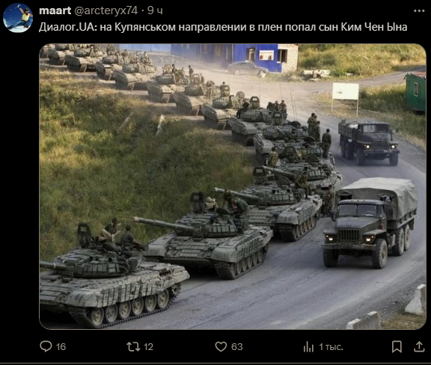Open the tweet text about Диалог.UA
The width and height of the screenshot is (431, 365).
click(x=223, y=27)
